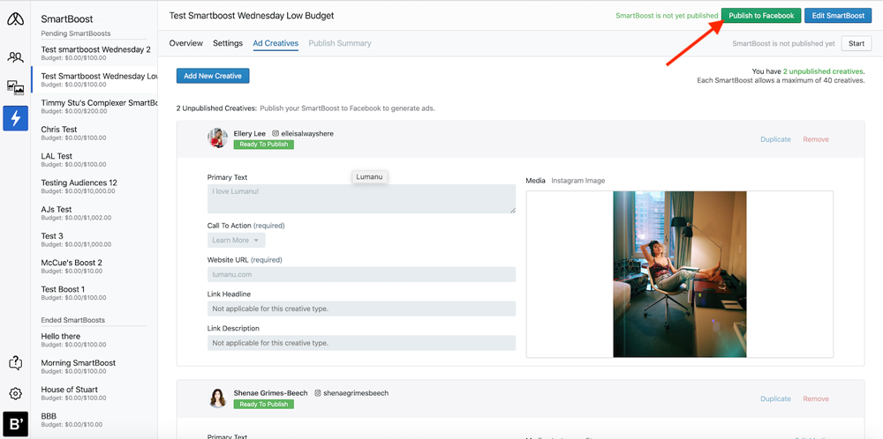Screen dimensions: 883x439
Task: Switch to the Settings tab
Action: [228, 43]
